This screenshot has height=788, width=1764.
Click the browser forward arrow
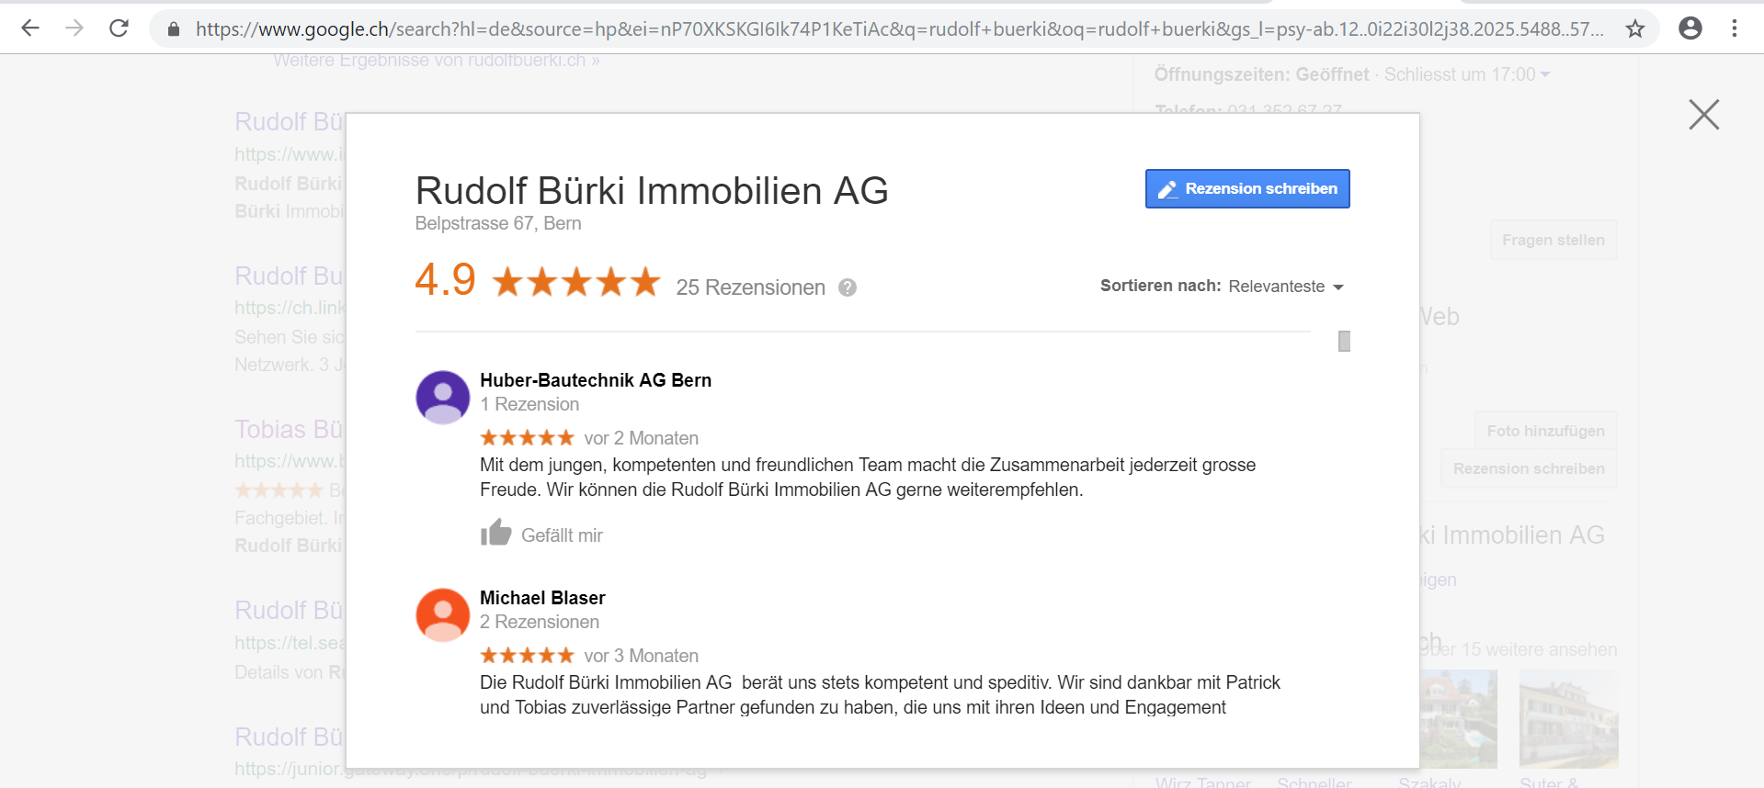click(x=74, y=28)
